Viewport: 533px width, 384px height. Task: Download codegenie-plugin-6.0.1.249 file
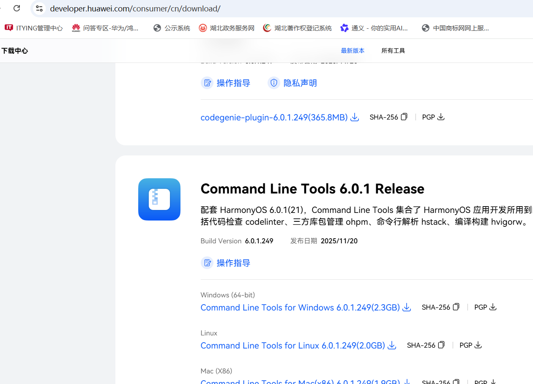coord(279,117)
